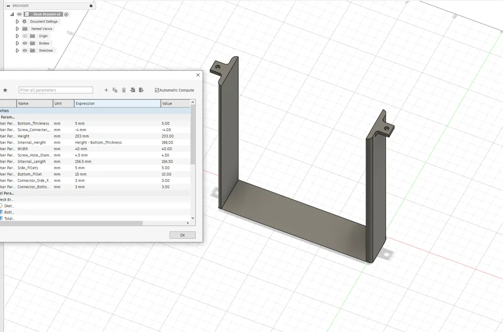Click the Favorites star icon in dialog

[x=5, y=90]
